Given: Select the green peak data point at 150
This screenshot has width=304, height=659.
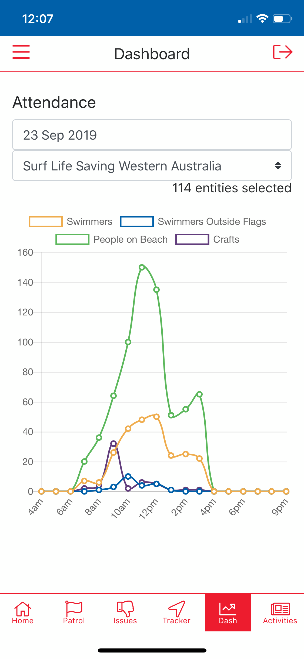Looking at the screenshot, I should (142, 267).
